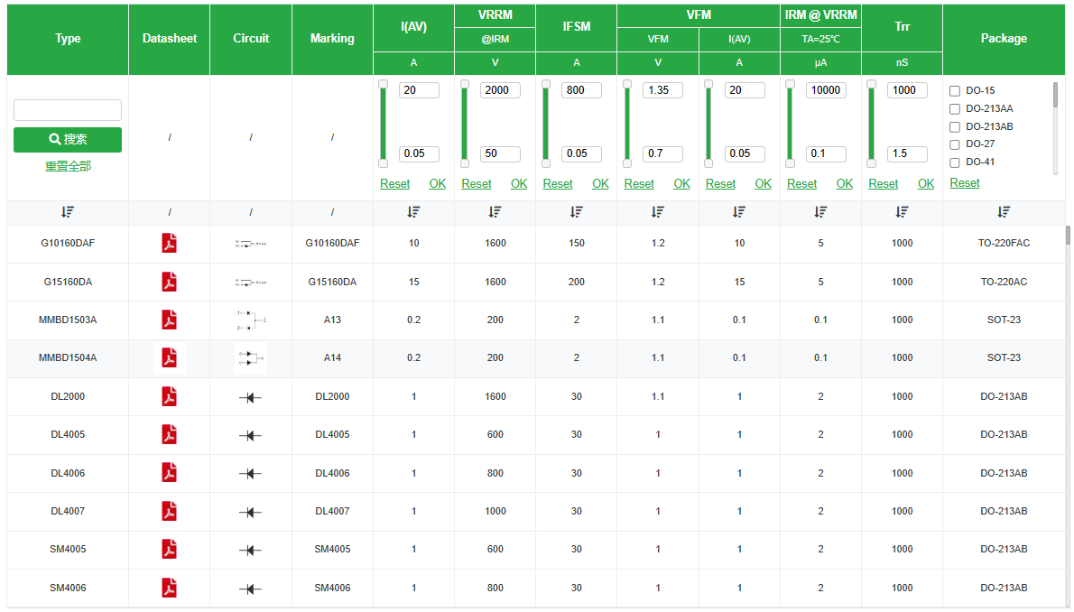The width and height of the screenshot is (1074, 612).
Task: View the MMBD1504A circuit diagram thumbnail
Action: point(251,358)
